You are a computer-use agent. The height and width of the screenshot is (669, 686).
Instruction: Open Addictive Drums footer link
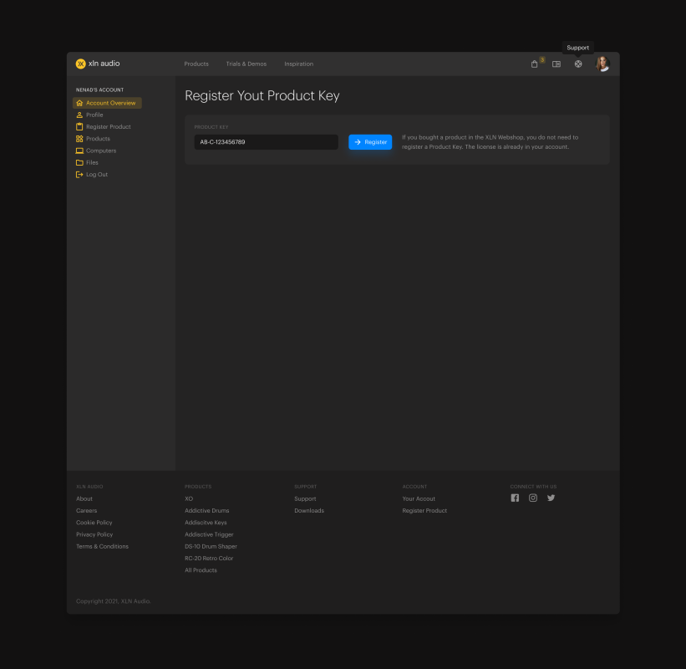[x=206, y=511]
